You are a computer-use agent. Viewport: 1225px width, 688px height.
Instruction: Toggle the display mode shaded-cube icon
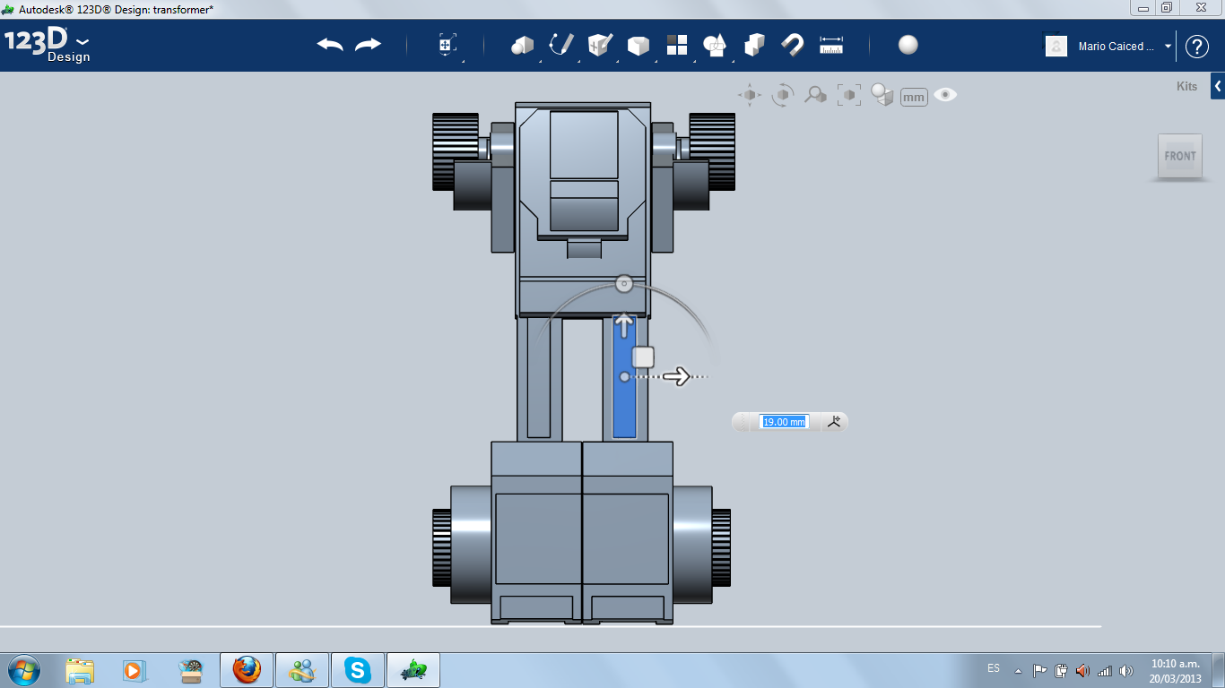[x=882, y=95]
